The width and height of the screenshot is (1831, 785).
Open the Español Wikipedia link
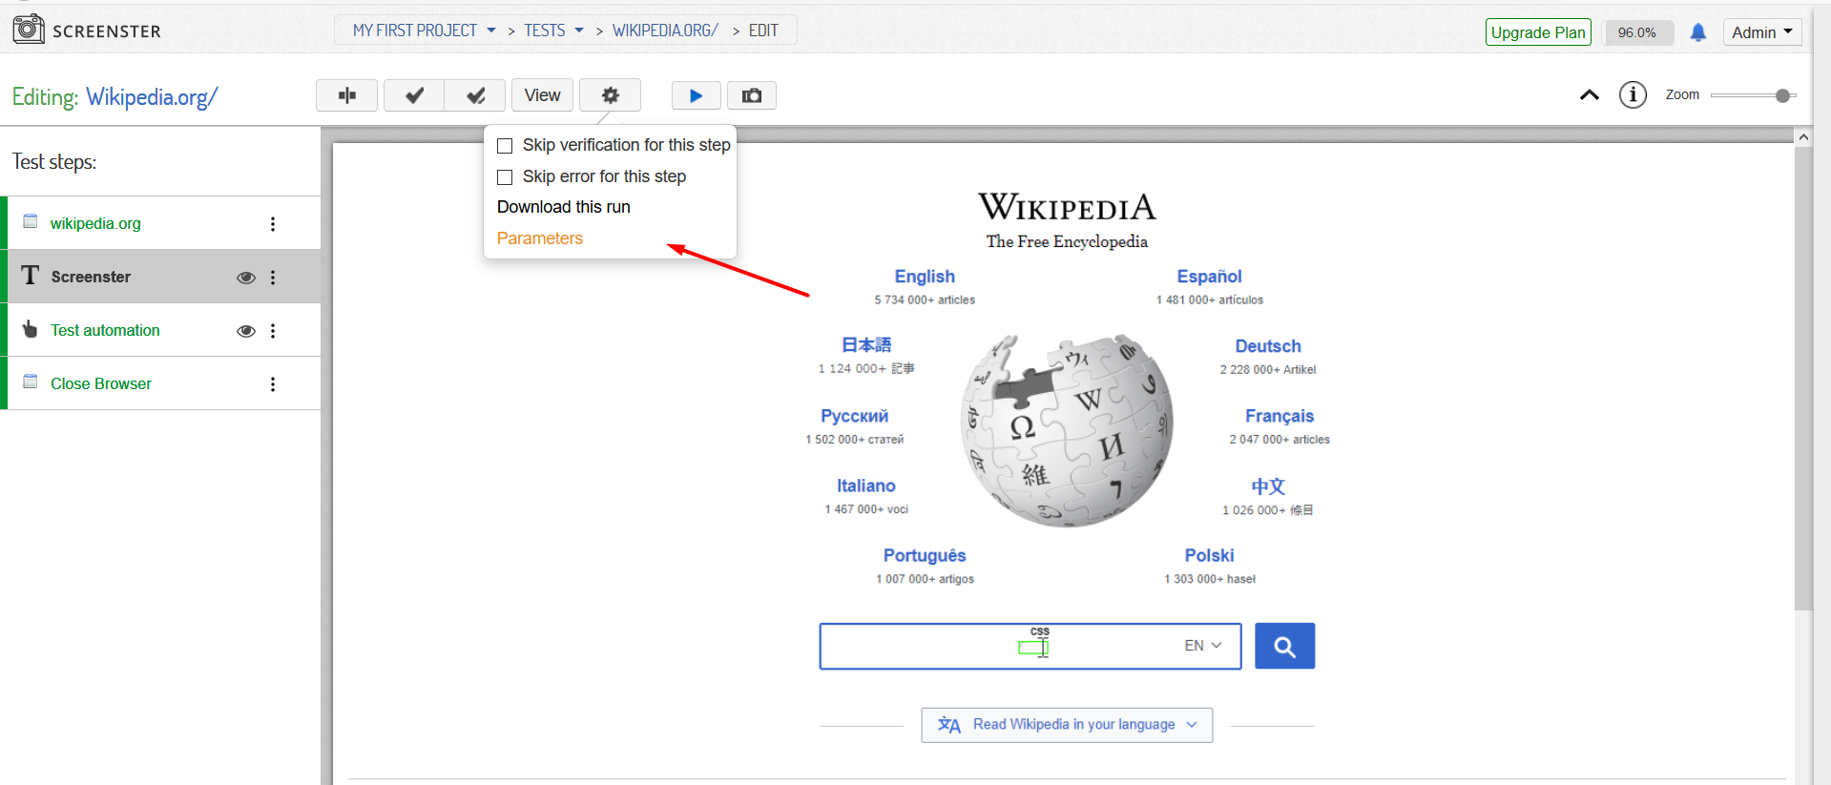[1209, 277]
